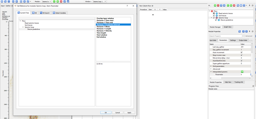The width and height of the screenshot is (256, 119).
Task: Collapse the Flow node in the dialog tree
Action: pos(20,21)
